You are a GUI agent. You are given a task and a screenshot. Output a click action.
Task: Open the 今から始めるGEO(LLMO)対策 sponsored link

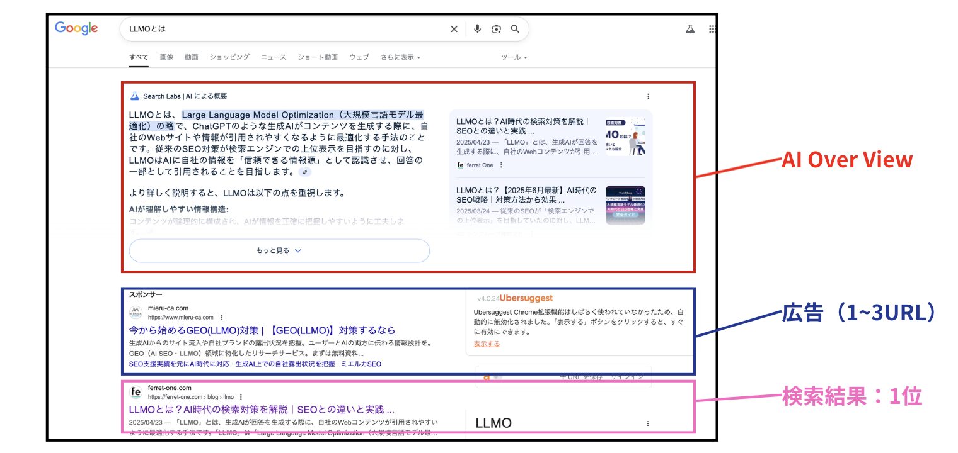tap(262, 330)
